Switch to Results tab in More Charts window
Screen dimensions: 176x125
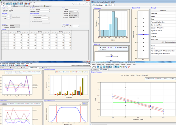45,68
